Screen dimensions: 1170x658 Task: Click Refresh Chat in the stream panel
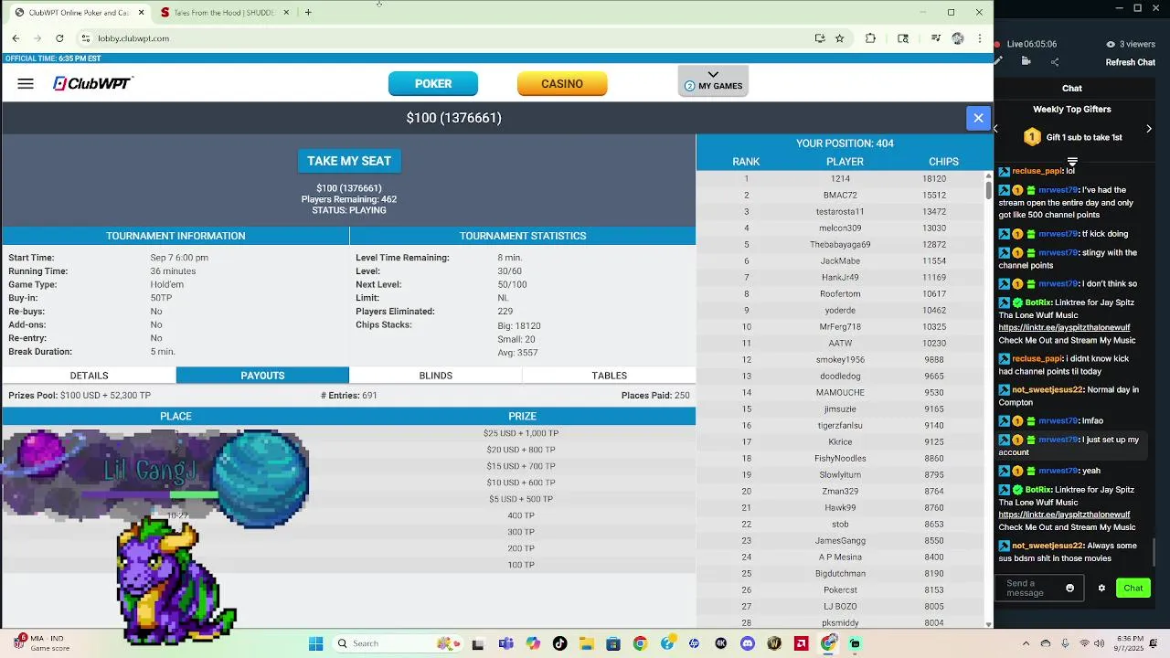pyautogui.click(x=1131, y=62)
